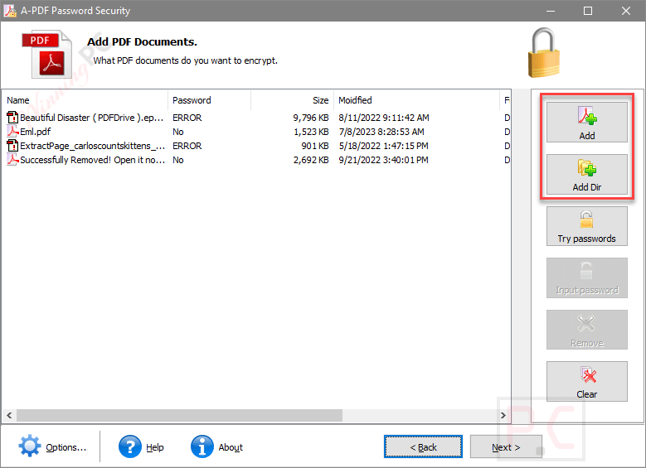Click the Clear list button
This screenshot has width=646, height=468.
click(x=586, y=382)
